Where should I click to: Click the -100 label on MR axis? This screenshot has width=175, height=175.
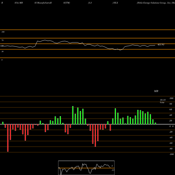click(171, 154)
